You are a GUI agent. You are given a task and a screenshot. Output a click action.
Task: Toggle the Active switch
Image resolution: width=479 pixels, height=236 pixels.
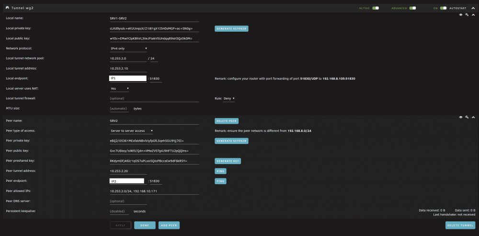[x=376, y=8]
